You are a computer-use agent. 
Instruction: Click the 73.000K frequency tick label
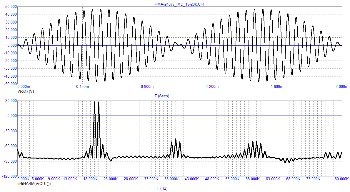pyautogui.click(x=314, y=179)
